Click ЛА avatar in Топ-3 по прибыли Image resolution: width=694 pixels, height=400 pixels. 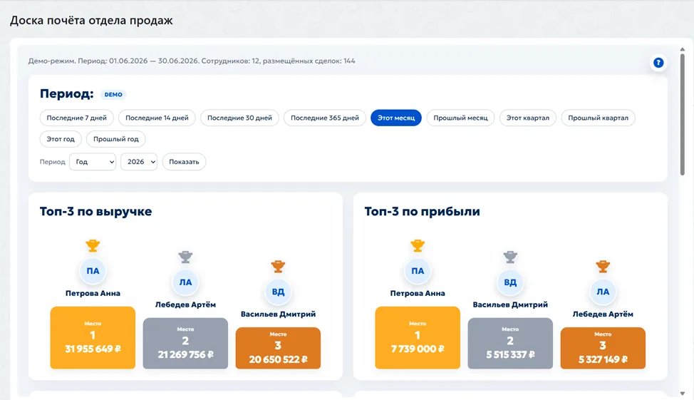coord(603,292)
